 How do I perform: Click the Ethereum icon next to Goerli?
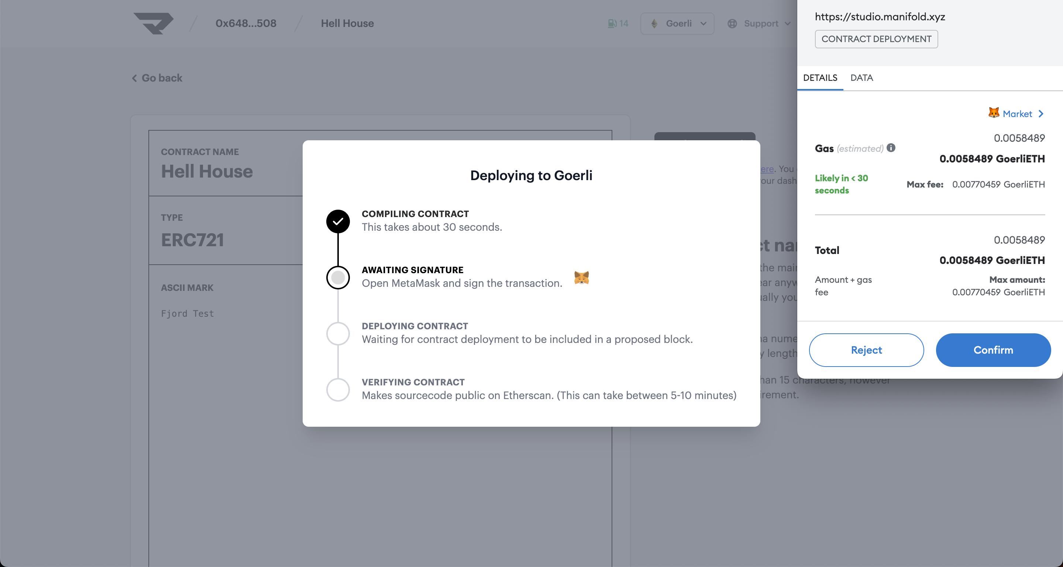654,24
